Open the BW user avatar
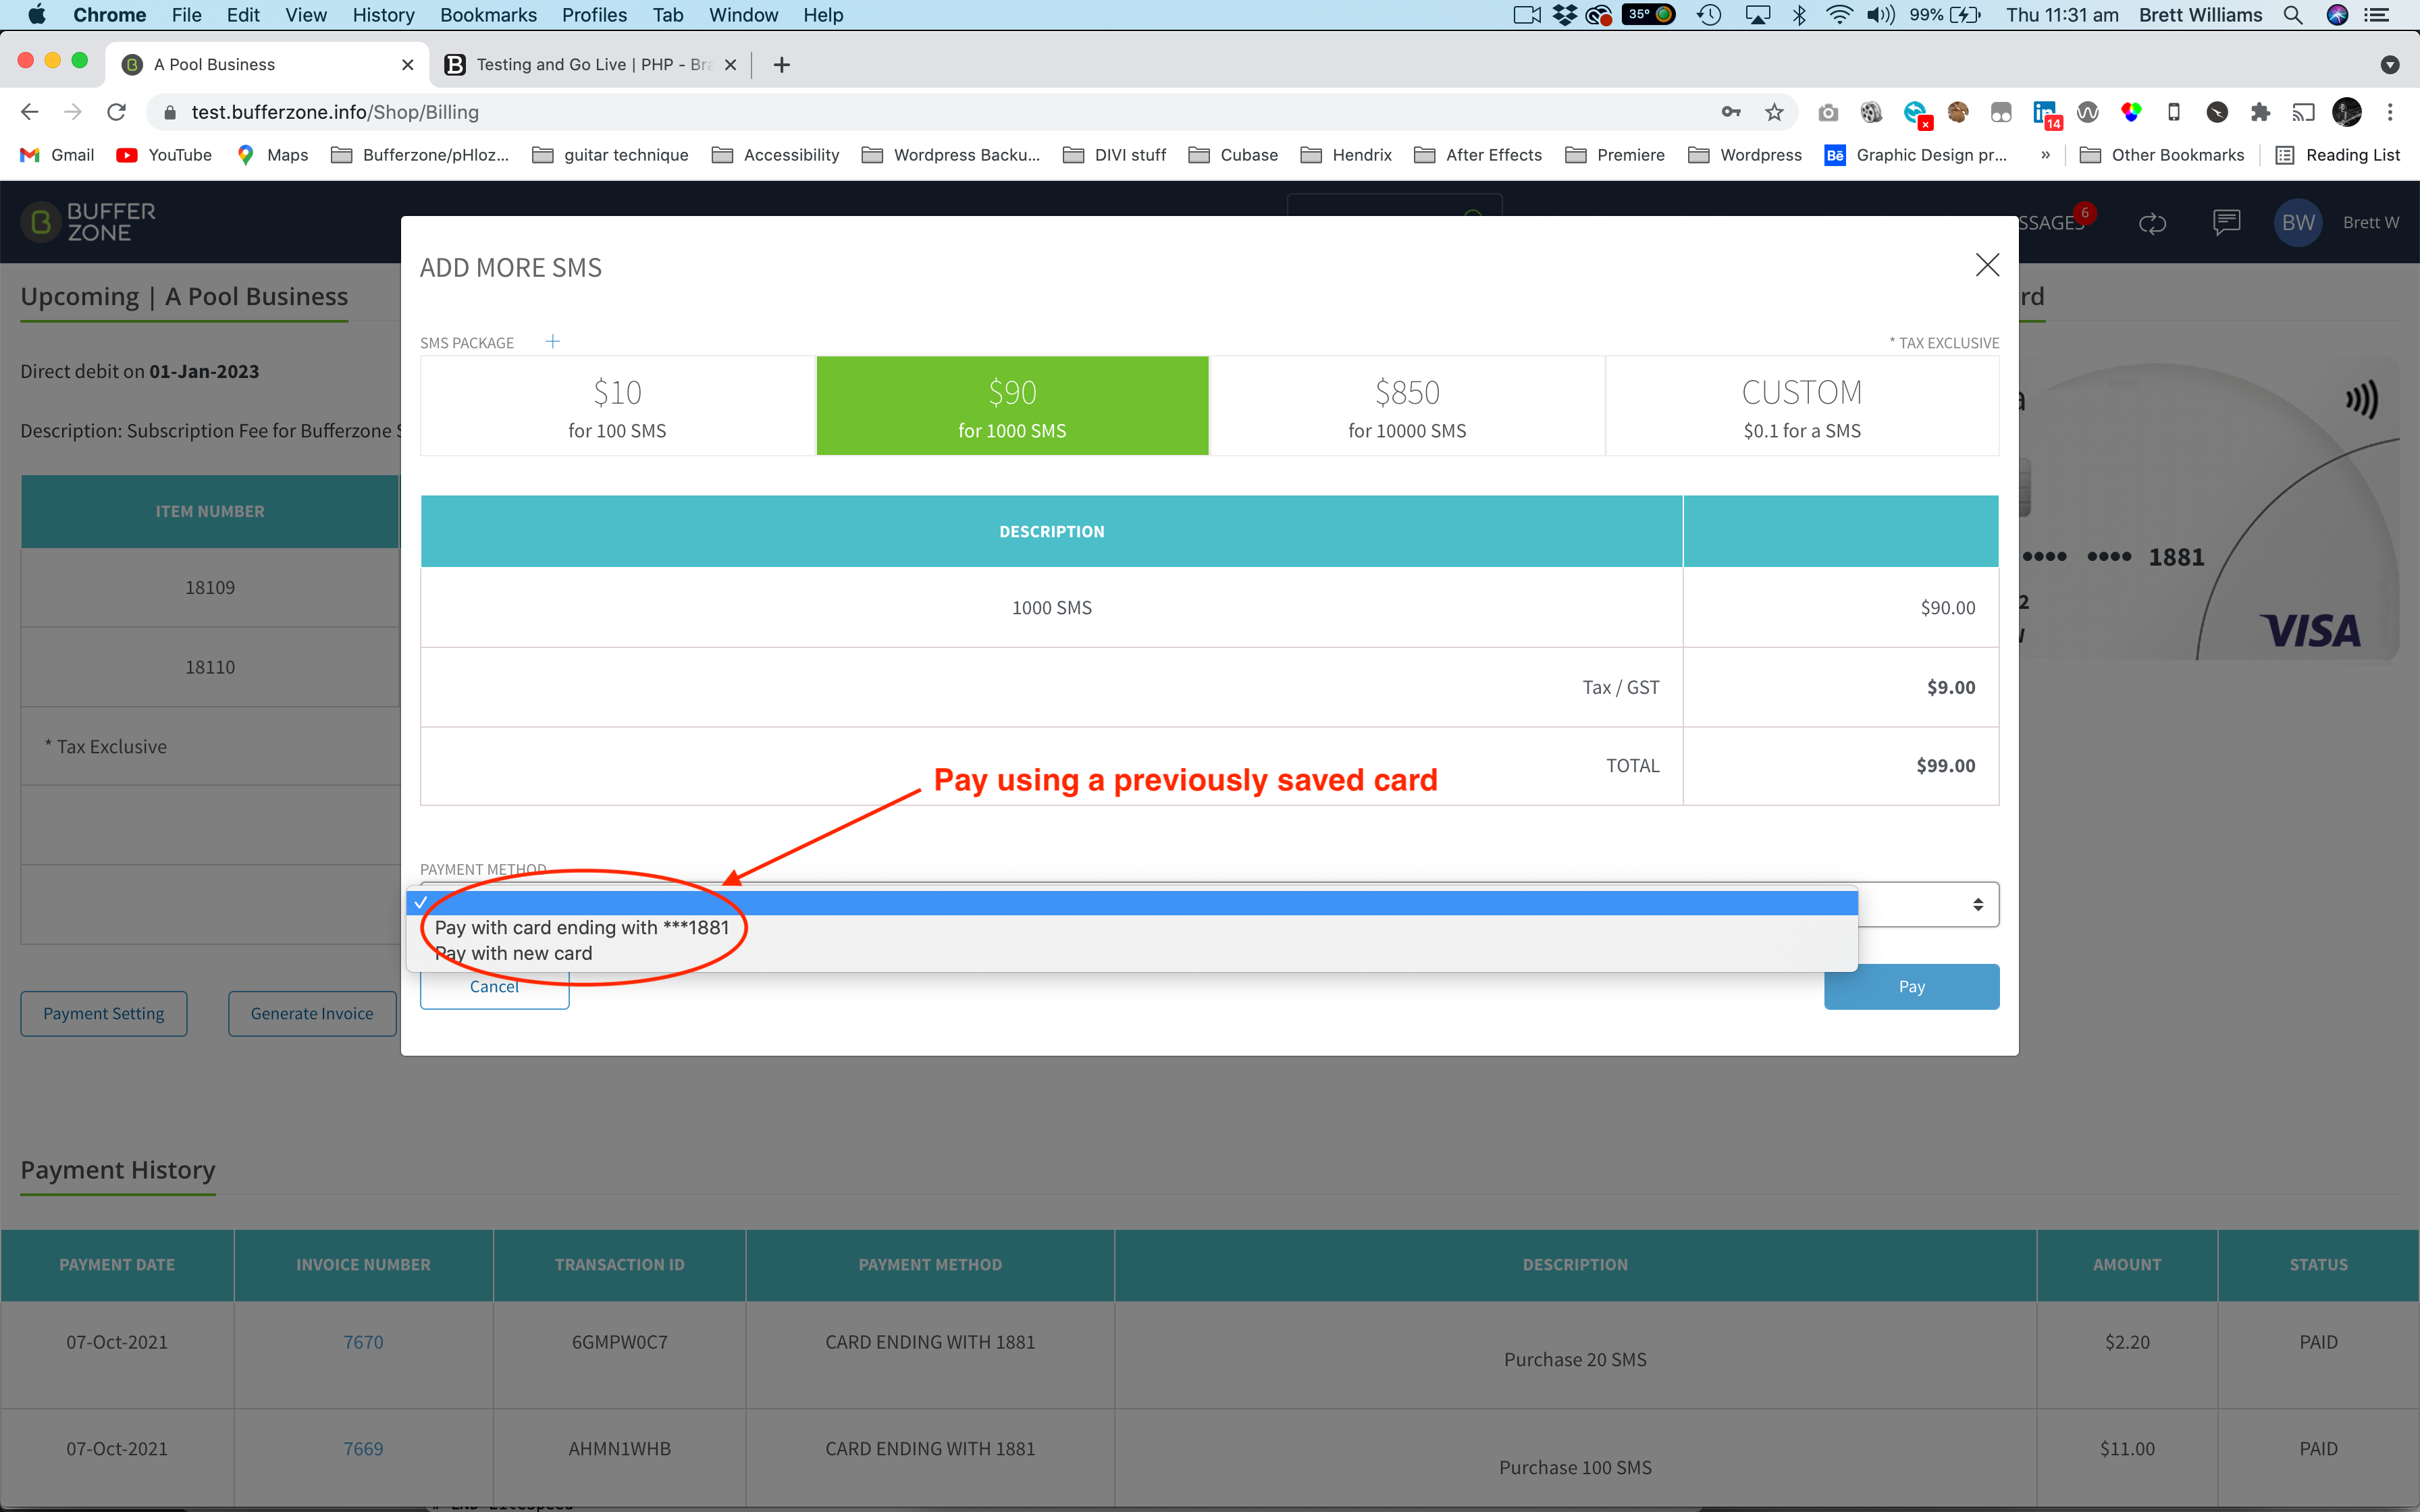This screenshot has height=1512, width=2420. click(x=2298, y=222)
